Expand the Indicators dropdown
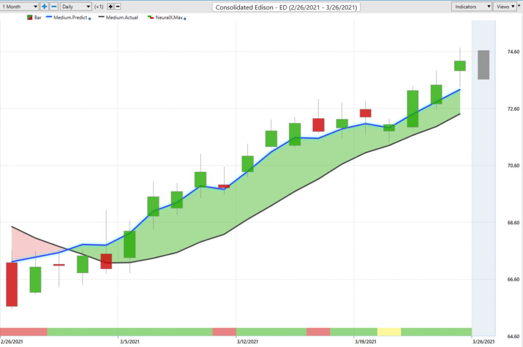Screen dimensions: 523x347 click(471, 6)
